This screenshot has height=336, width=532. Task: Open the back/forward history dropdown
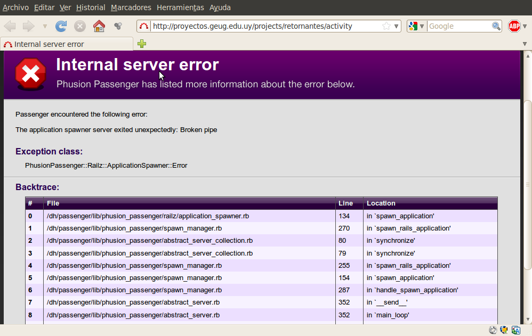[x=45, y=26]
